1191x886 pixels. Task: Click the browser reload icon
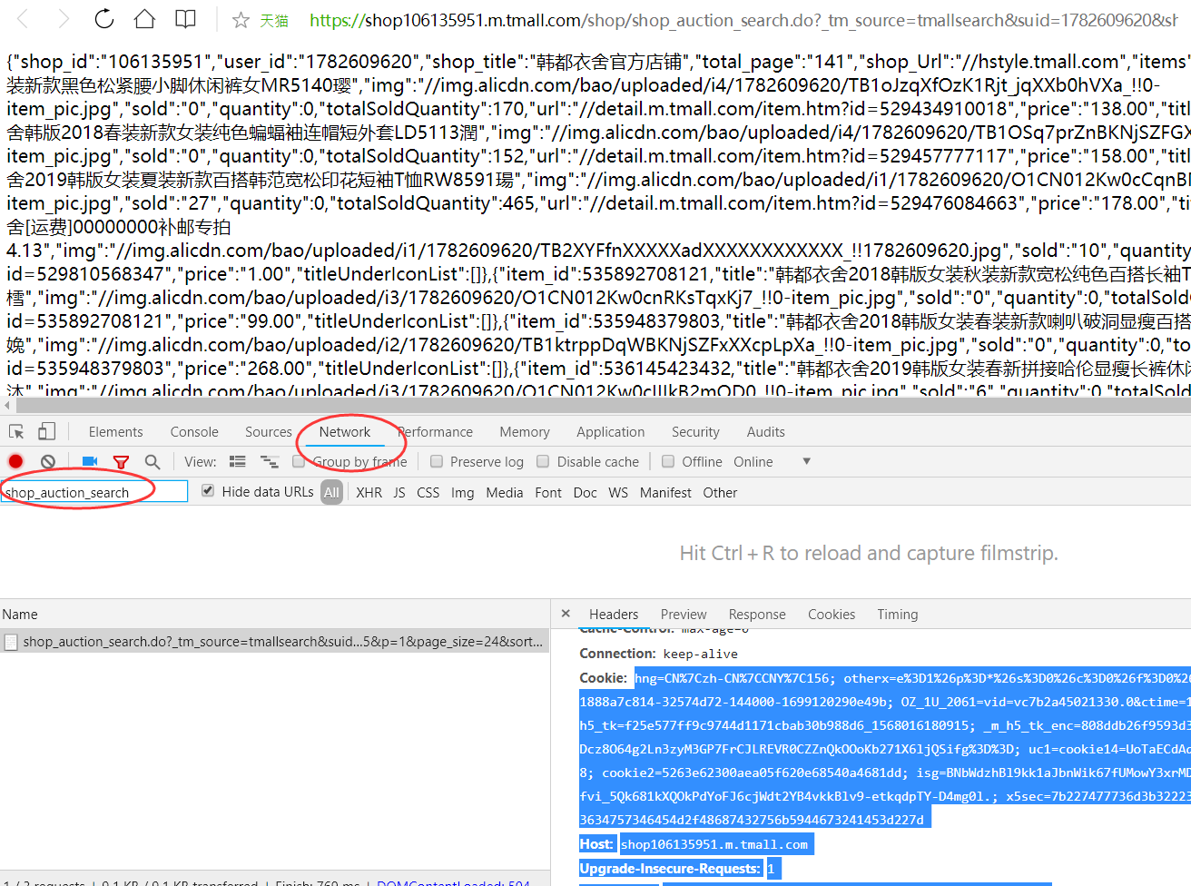pos(104,19)
